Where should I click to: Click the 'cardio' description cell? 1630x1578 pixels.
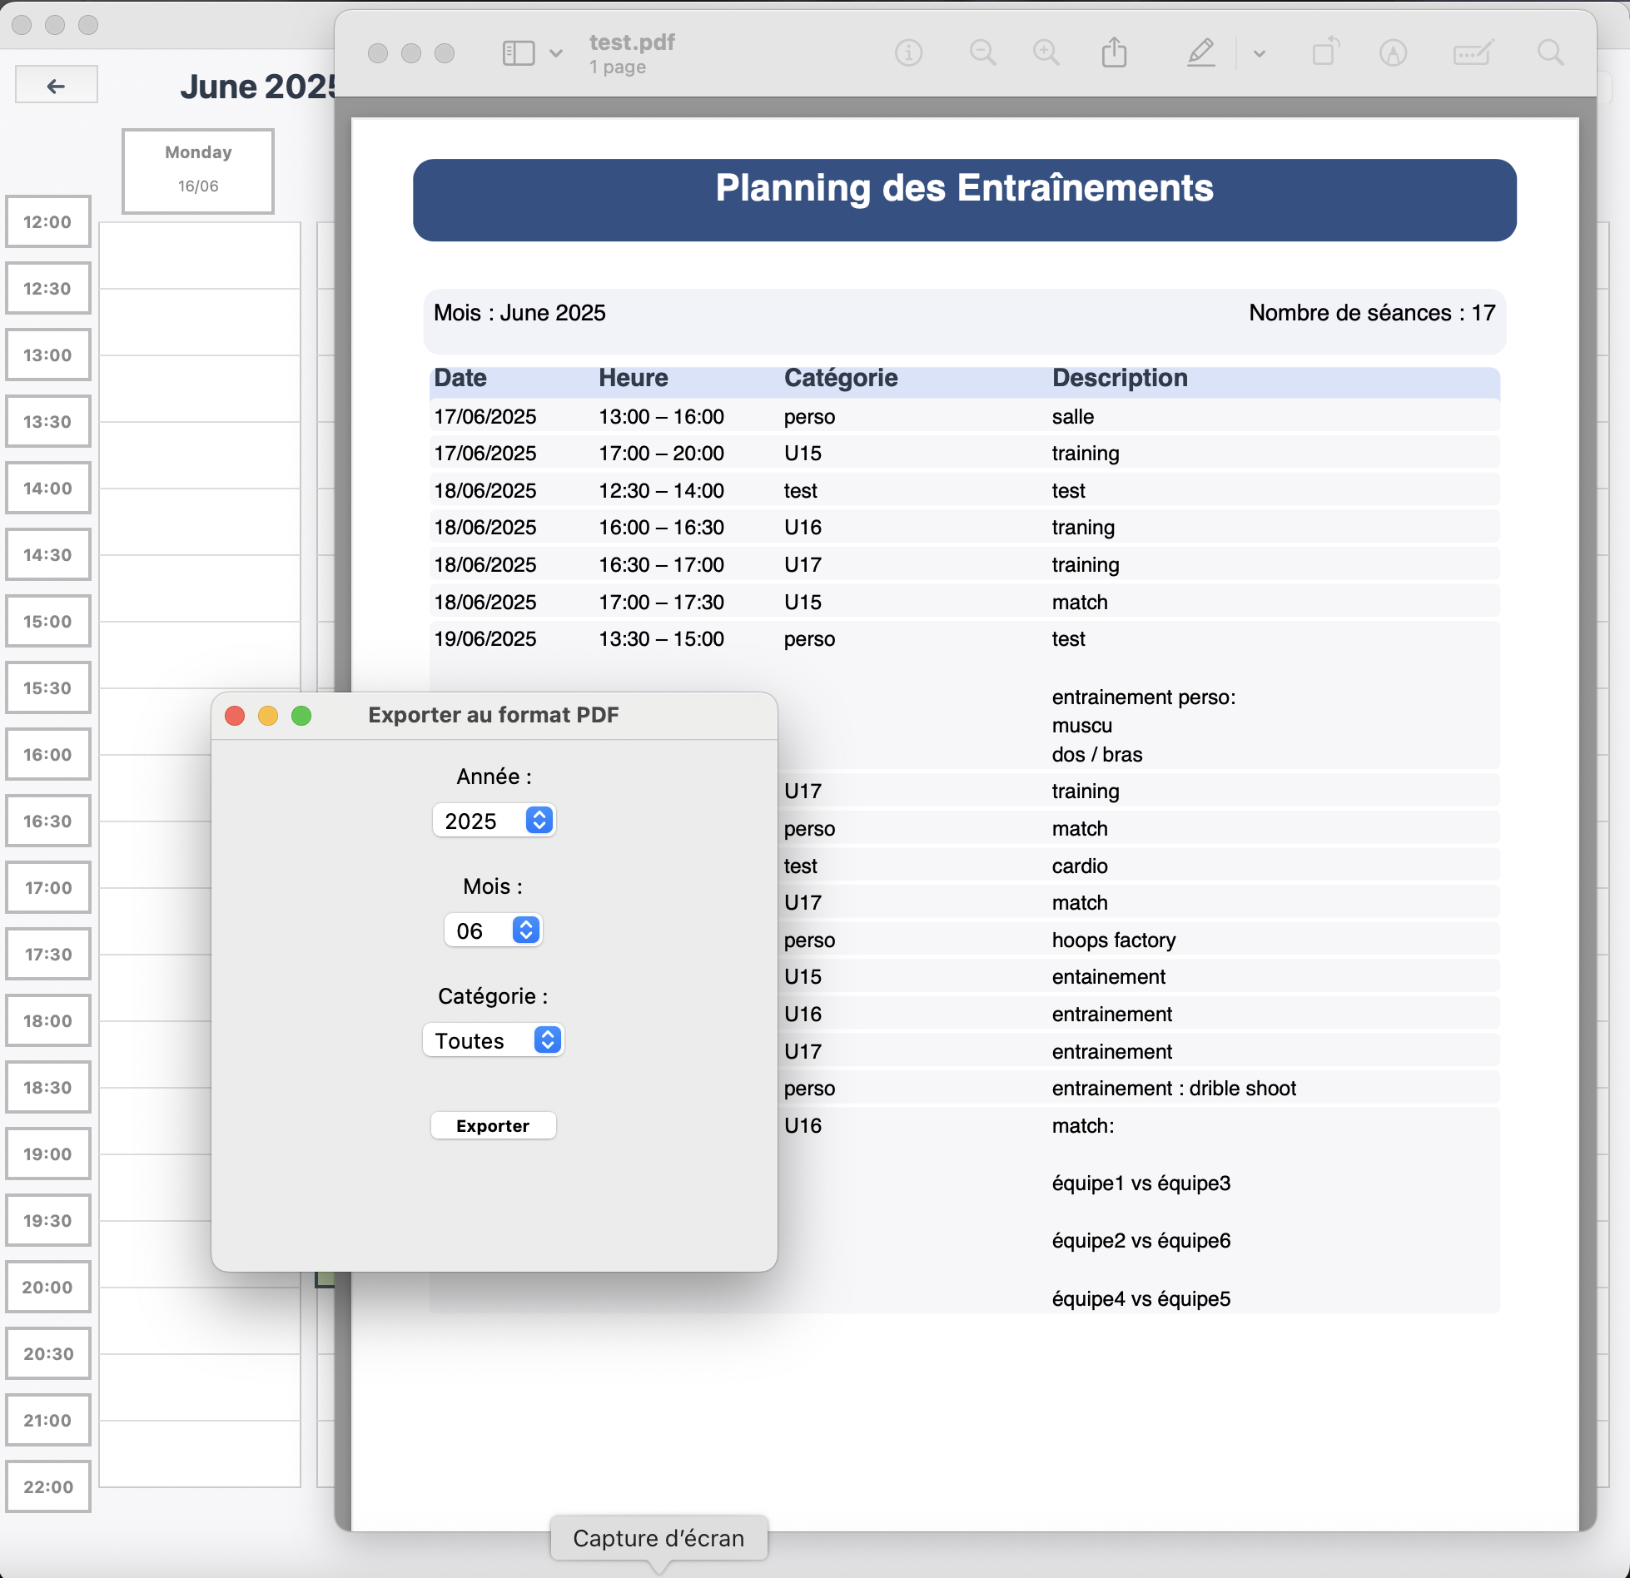1080,866
